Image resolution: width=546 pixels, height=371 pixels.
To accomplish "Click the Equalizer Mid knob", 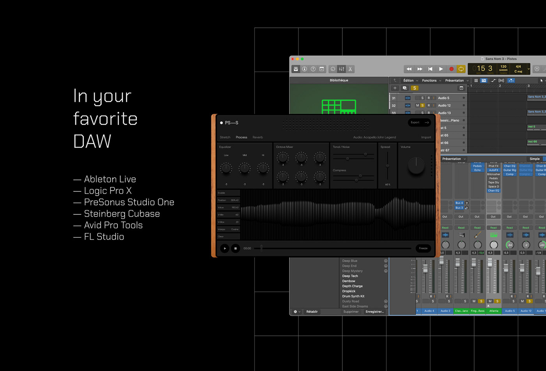I will pyautogui.click(x=245, y=169).
